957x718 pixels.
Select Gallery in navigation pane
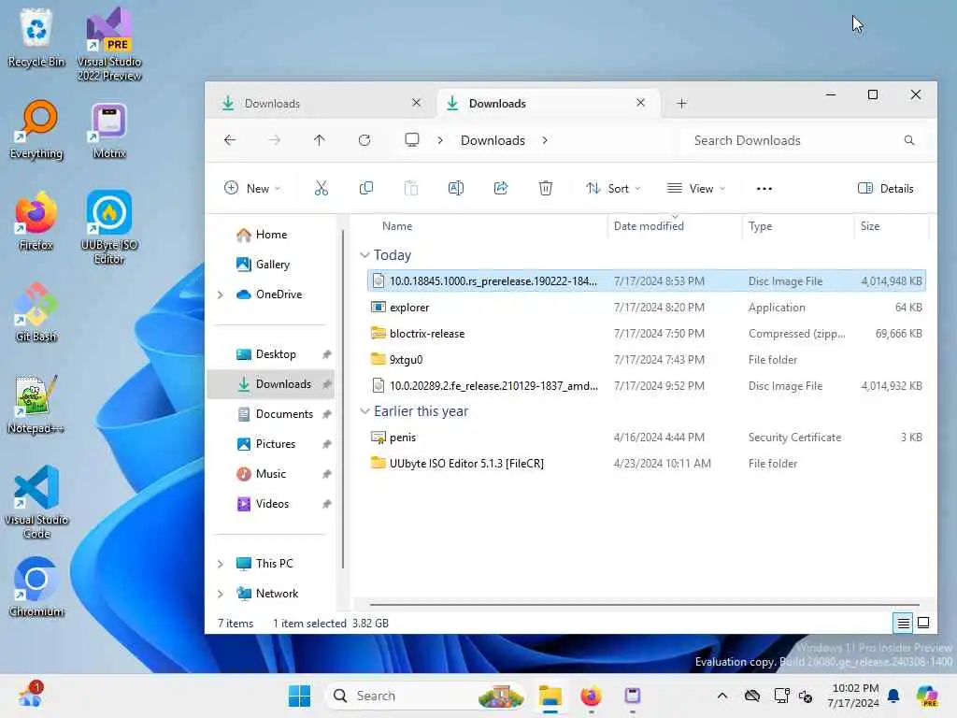pyautogui.click(x=271, y=265)
